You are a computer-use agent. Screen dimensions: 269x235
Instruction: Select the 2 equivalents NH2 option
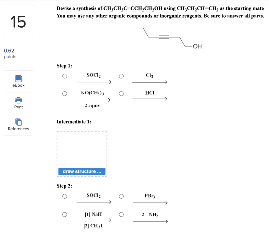121,214
